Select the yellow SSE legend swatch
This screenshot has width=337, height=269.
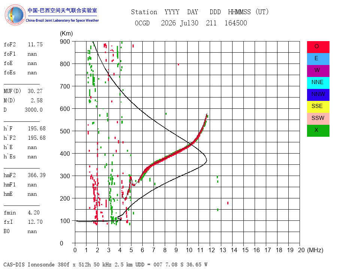[x=318, y=107]
